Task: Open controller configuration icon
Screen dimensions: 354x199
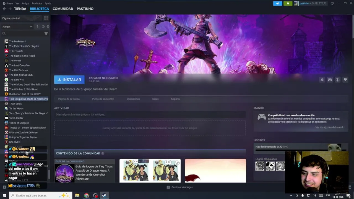Action: [330, 80]
